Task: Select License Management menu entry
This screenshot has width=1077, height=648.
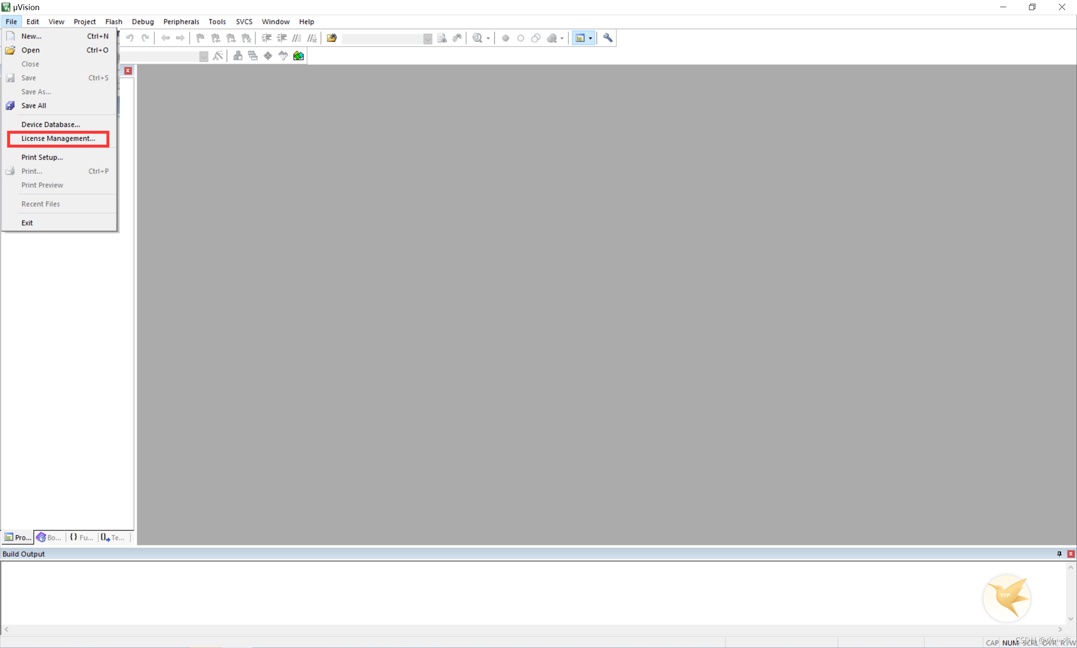Action: tap(58, 138)
